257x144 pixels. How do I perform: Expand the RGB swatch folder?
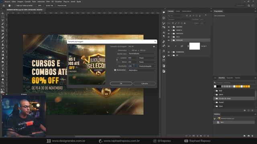pyautogui.click(x=214, y=91)
